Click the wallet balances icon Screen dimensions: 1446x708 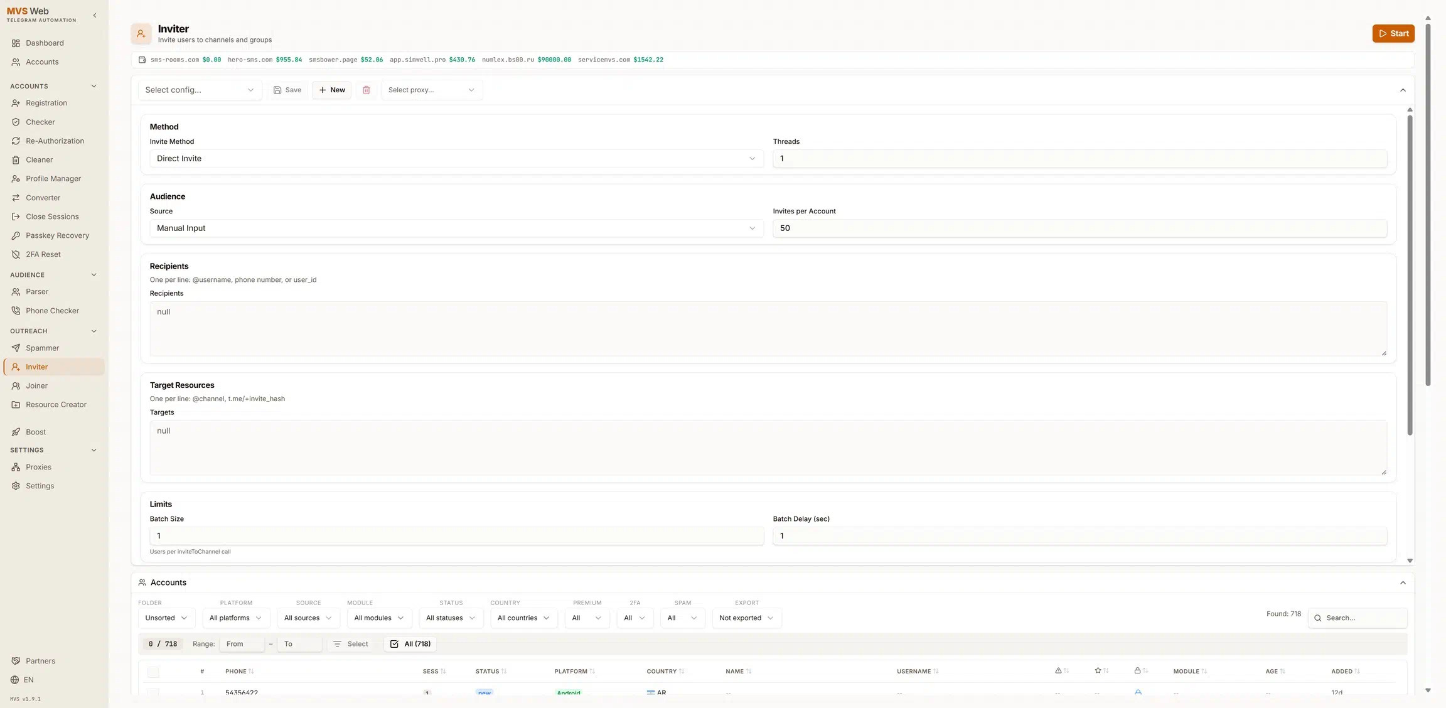pyautogui.click(x=142, y=60)
